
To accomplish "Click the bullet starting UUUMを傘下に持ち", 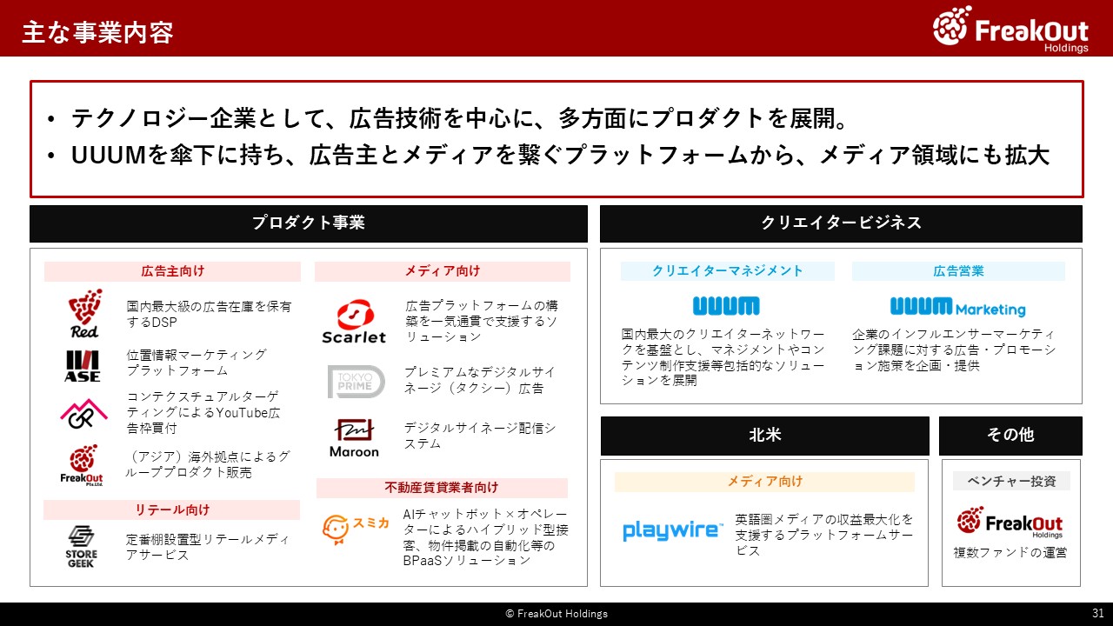I will [x=560, y=155].
